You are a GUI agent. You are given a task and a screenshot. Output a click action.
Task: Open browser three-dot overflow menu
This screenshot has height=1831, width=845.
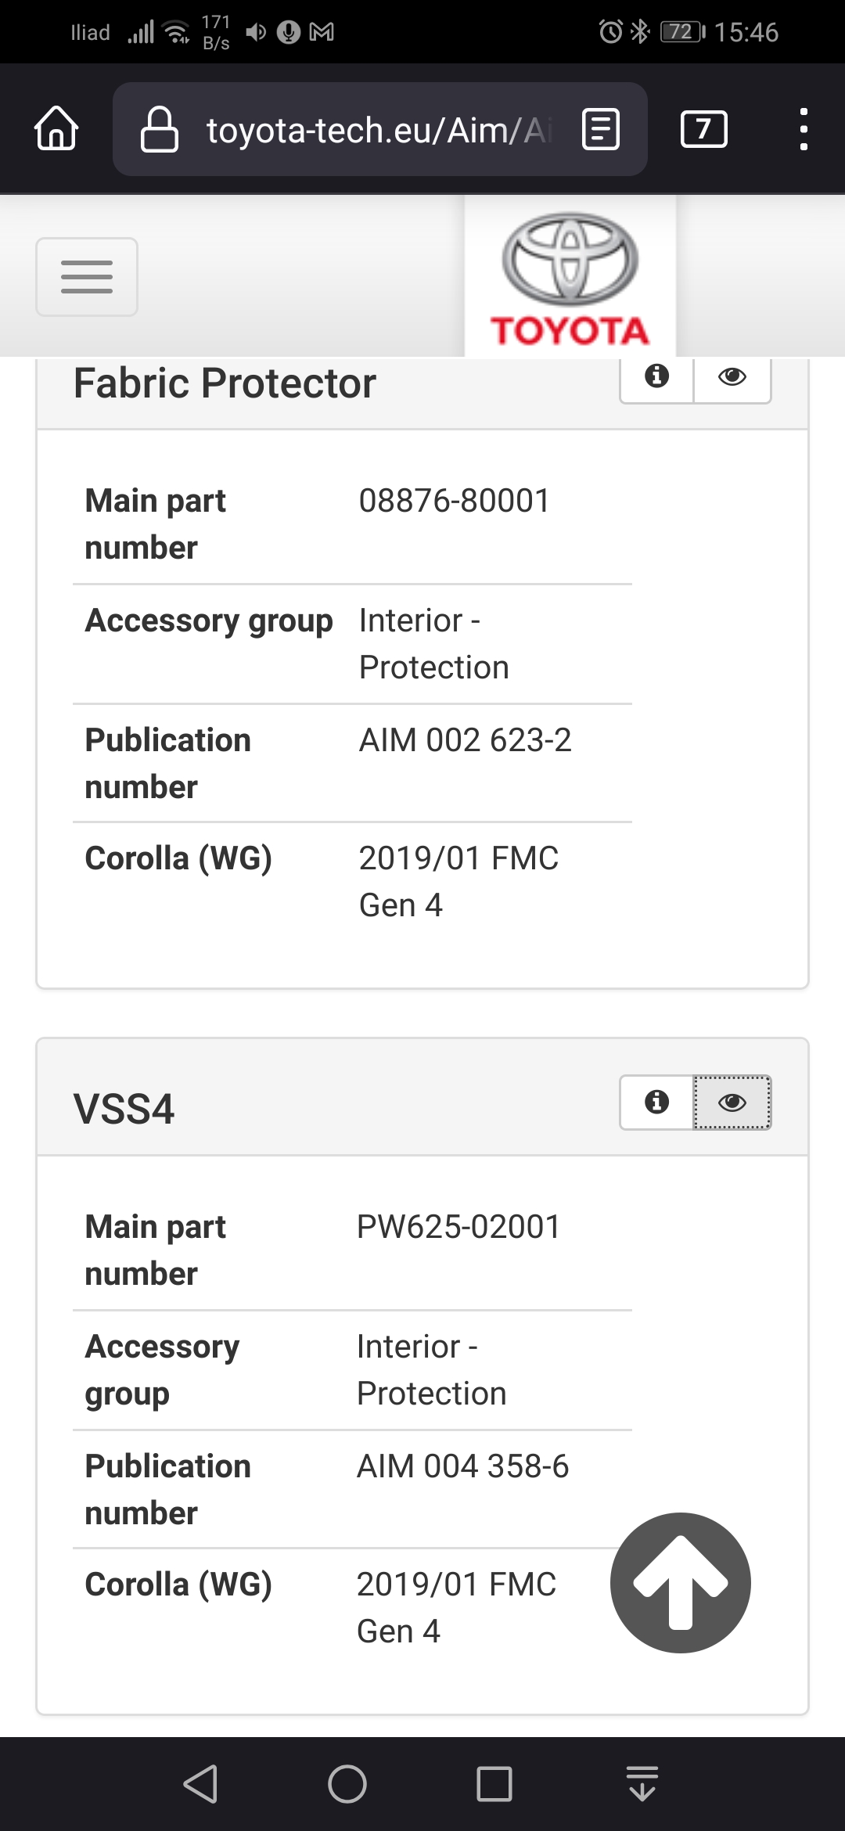click(x=803, y=129)
